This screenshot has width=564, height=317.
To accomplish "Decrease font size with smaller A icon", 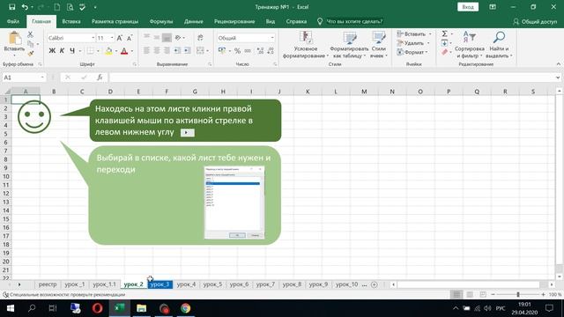I will (x=130, y=38).
